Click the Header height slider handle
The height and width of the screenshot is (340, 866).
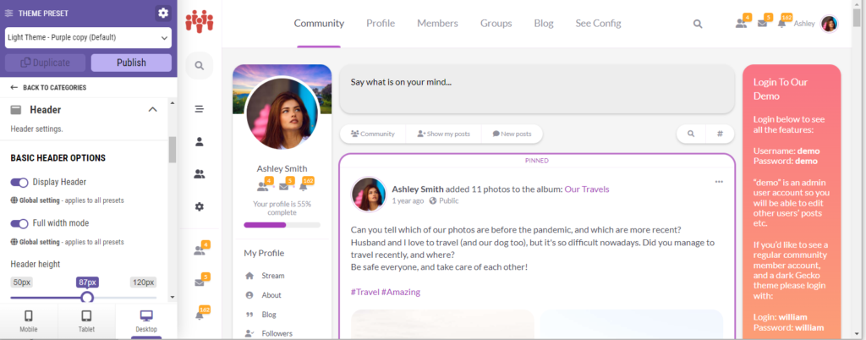point(86,297)
